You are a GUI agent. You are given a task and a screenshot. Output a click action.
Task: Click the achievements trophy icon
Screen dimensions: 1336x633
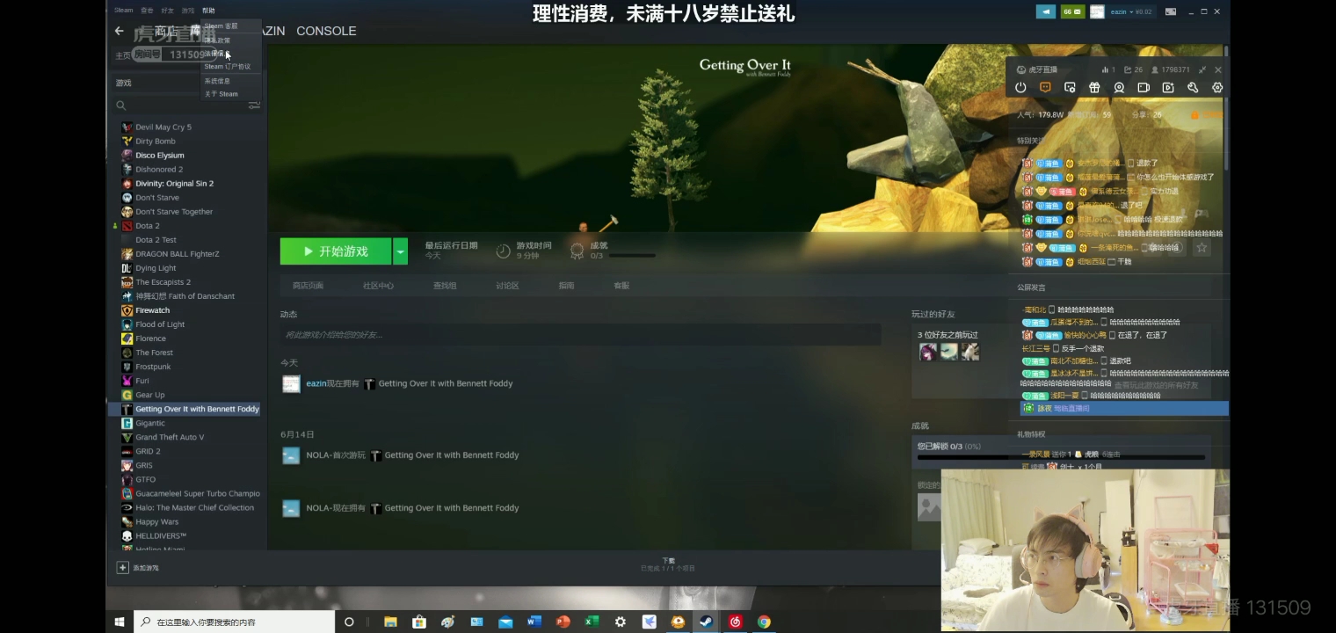point(577,251)
